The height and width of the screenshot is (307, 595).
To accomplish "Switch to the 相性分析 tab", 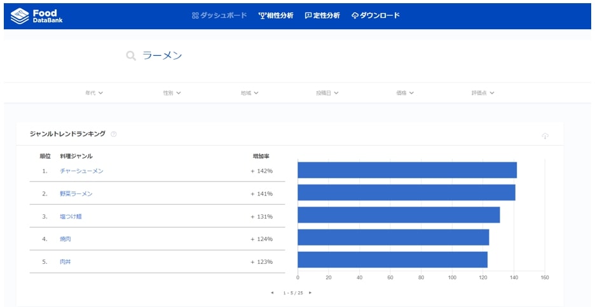I will (x=276, y=16).
